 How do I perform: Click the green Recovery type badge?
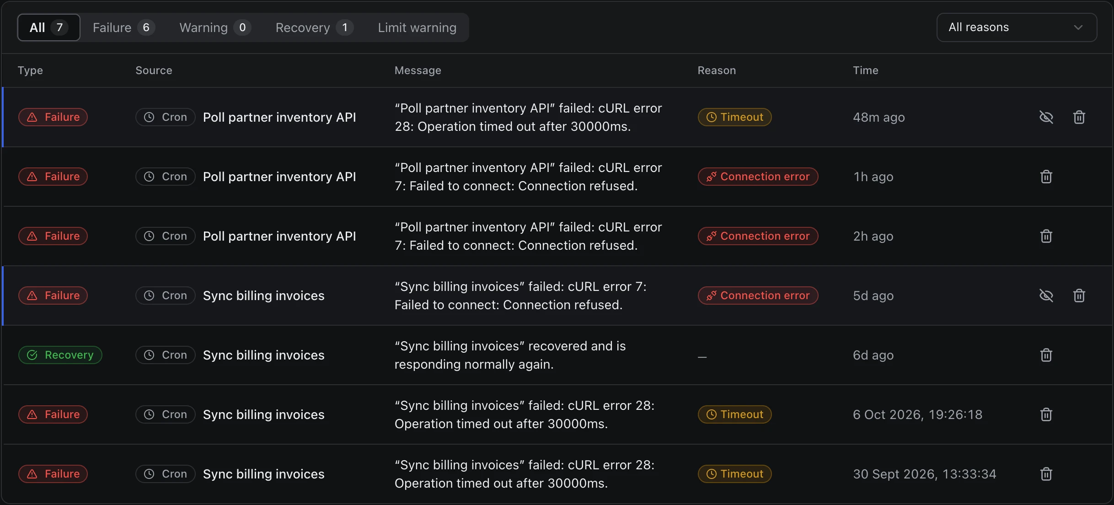(x=60, y=355)
